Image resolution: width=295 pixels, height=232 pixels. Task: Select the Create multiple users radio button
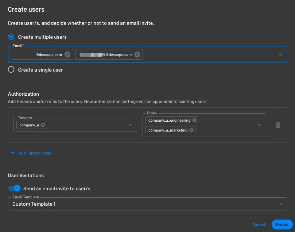point(11,37)
